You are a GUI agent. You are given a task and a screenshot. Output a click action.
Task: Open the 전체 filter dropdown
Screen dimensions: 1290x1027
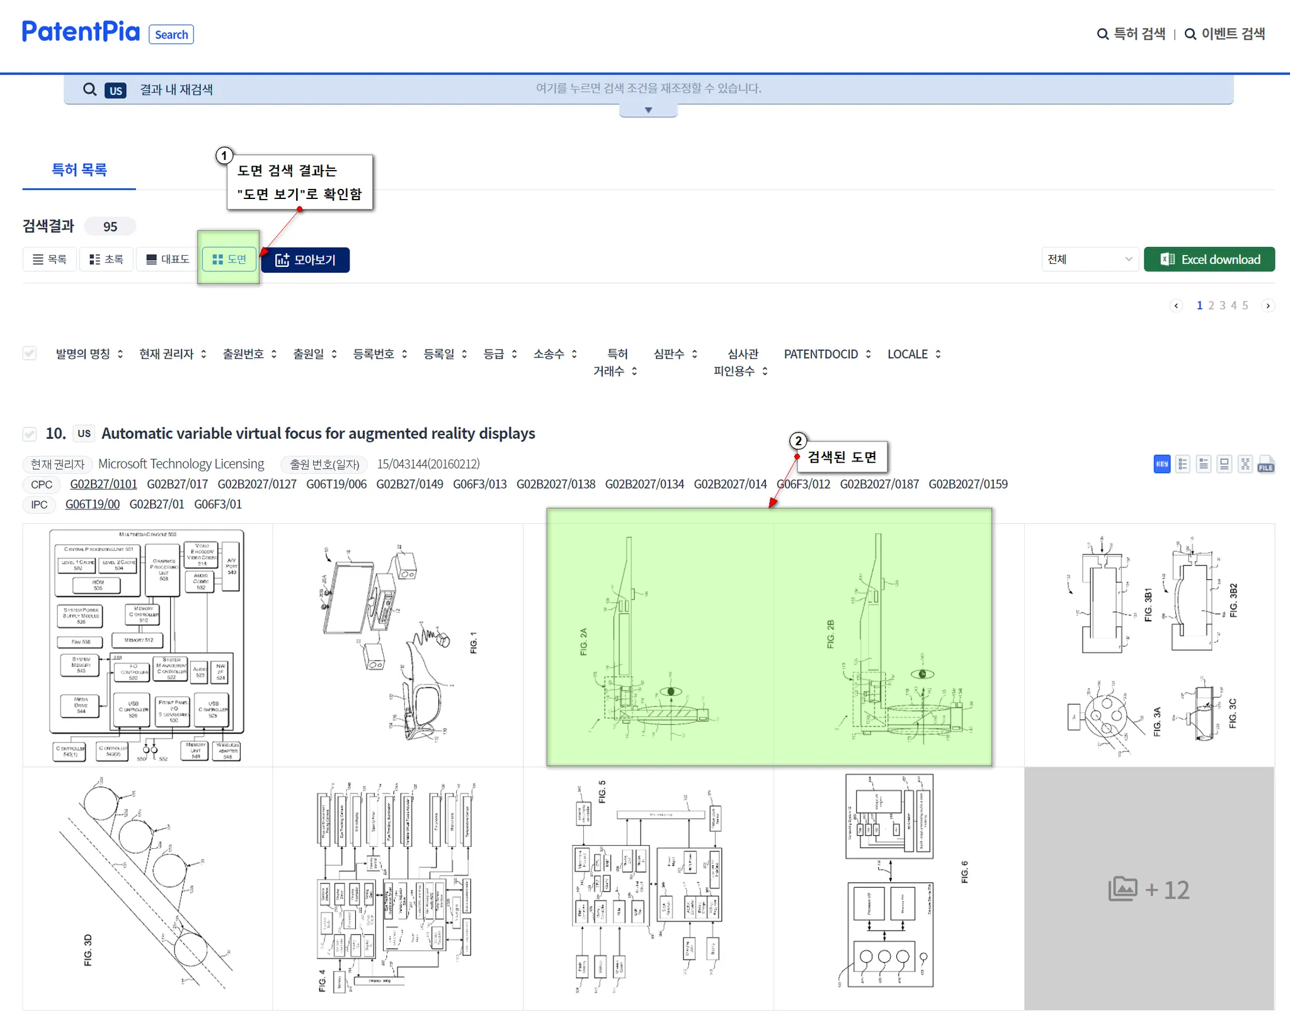tap(1089, 259)
